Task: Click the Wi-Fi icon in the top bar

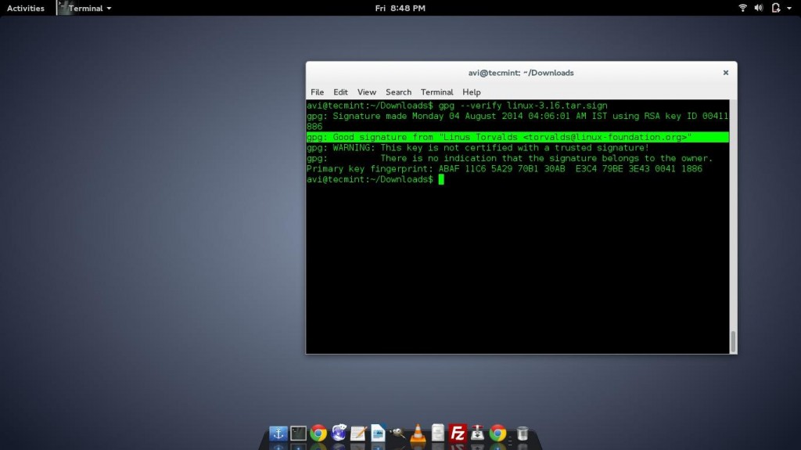Action: click(x=742, y=8)
